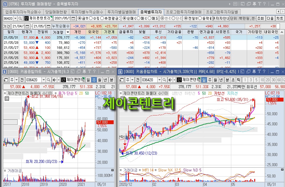Open calendar for period start date 21/04

coord(27,26)
